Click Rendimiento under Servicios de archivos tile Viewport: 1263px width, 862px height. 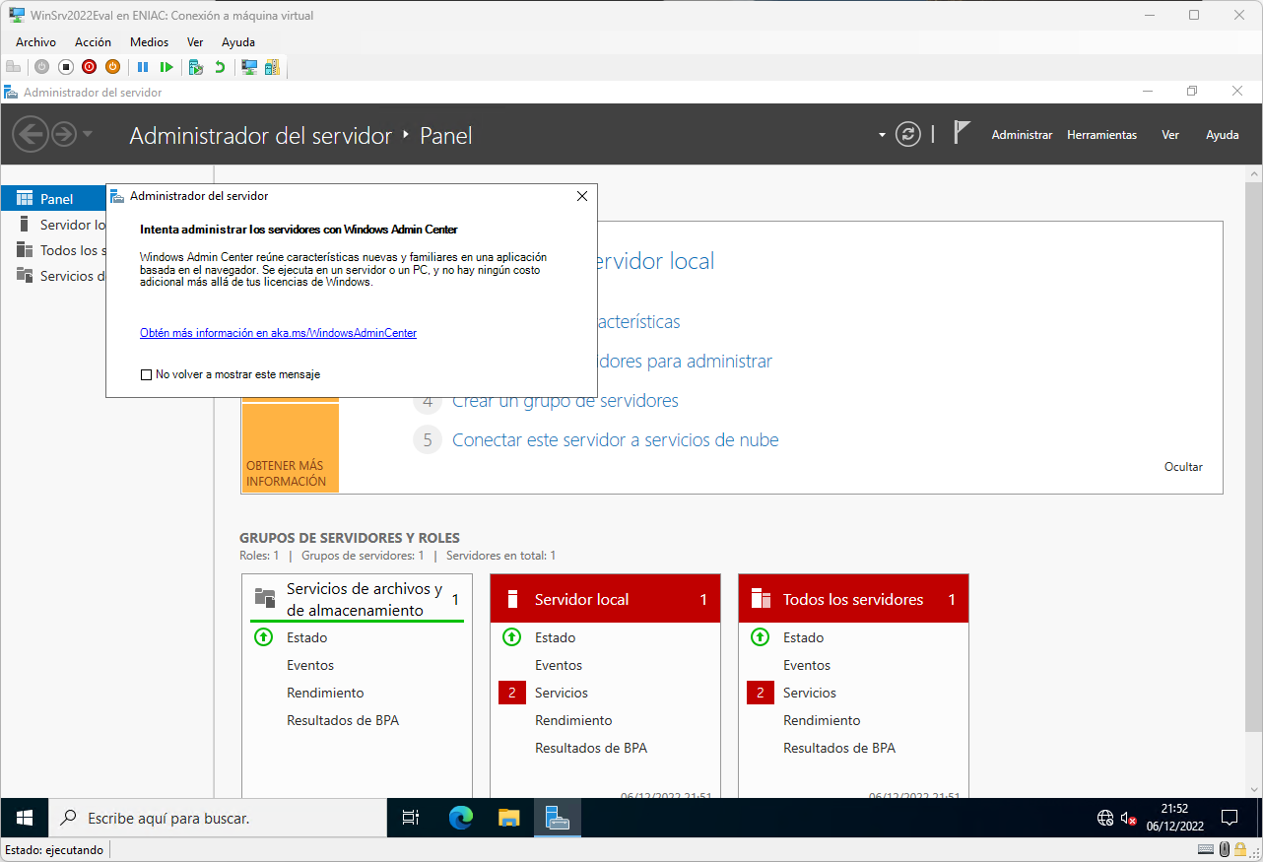325,693
